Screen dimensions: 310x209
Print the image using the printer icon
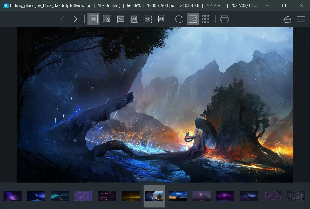224,19
